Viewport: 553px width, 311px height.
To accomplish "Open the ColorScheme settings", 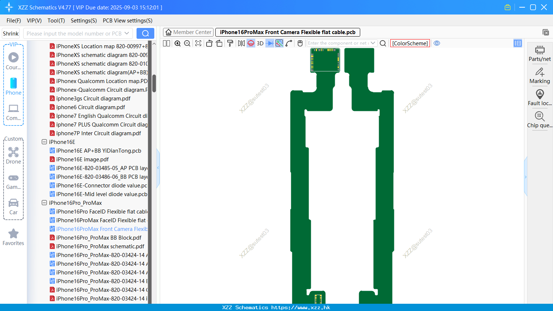I will pyautogui.click(x=410, y=43).
